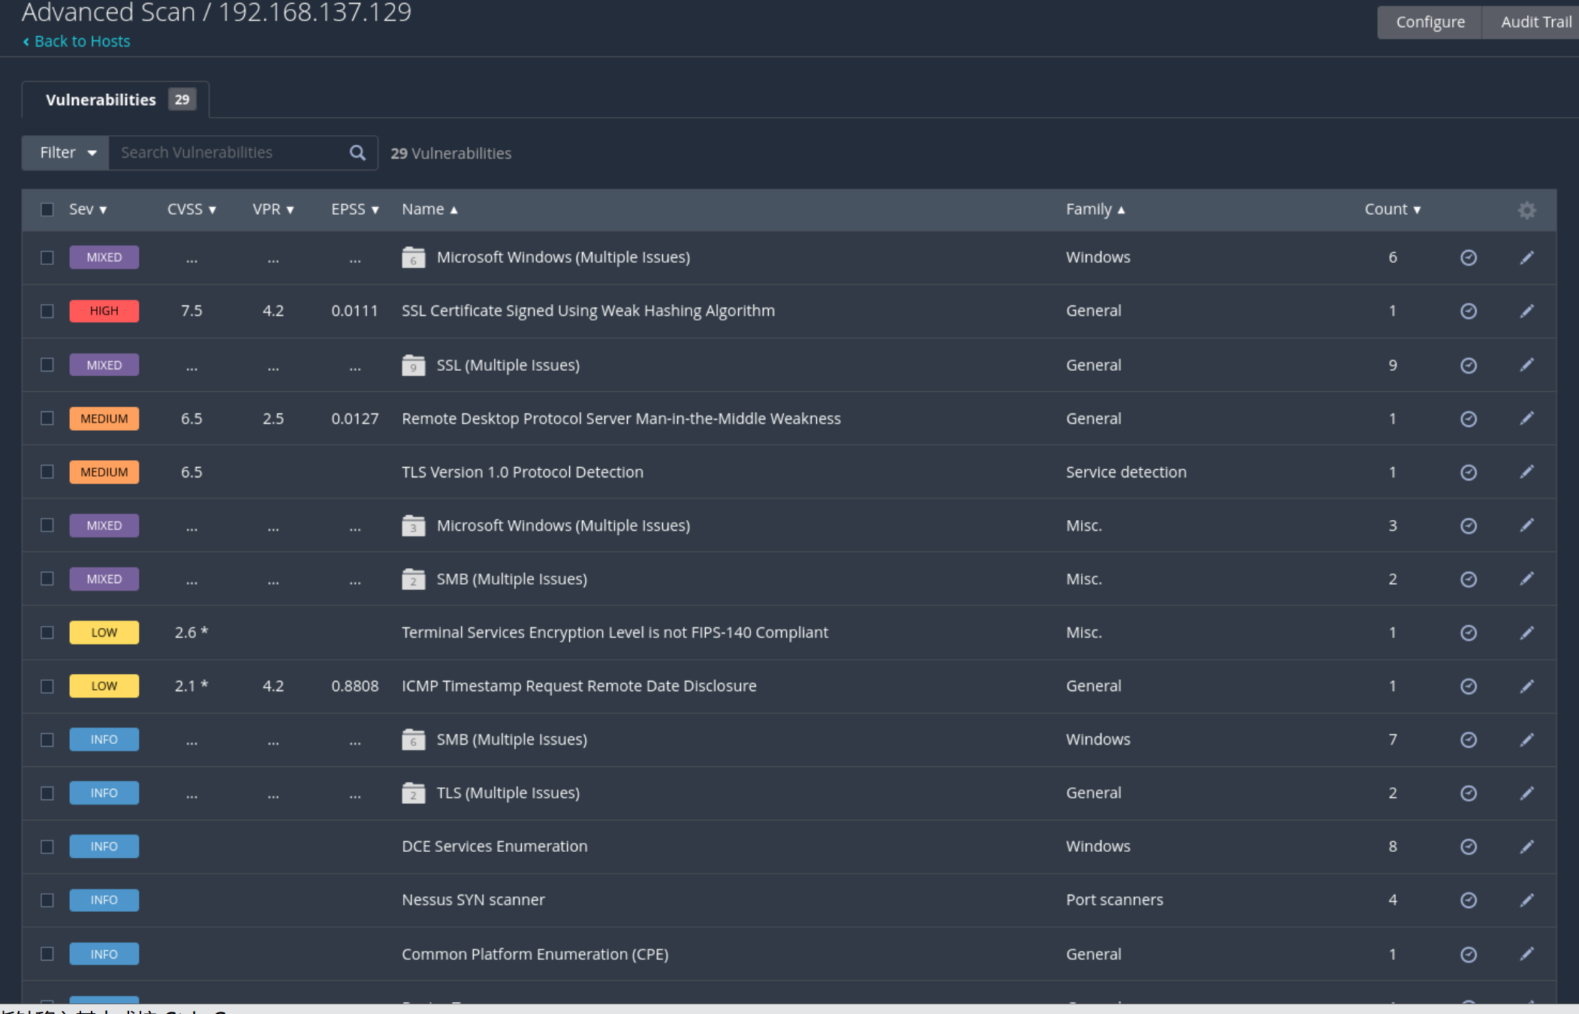Tick checkbox for Terminal Services Encryption row
The width and height of the screenshot is (1579, 1014).
tap(47, 633)
